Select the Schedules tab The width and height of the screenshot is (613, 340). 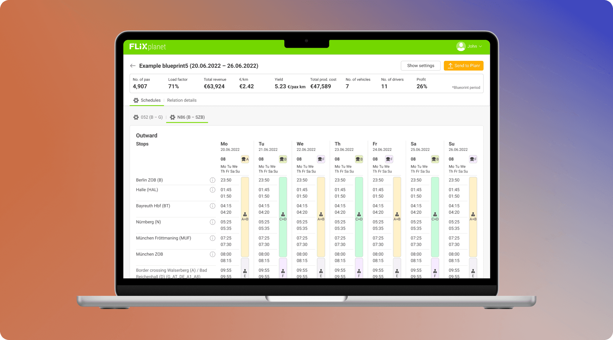click(150, 100)
